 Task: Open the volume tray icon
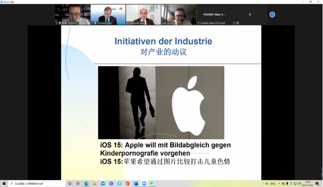coord(299,184)
